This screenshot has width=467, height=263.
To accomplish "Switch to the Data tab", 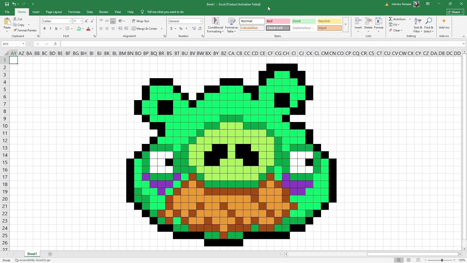I will (90, 12).
